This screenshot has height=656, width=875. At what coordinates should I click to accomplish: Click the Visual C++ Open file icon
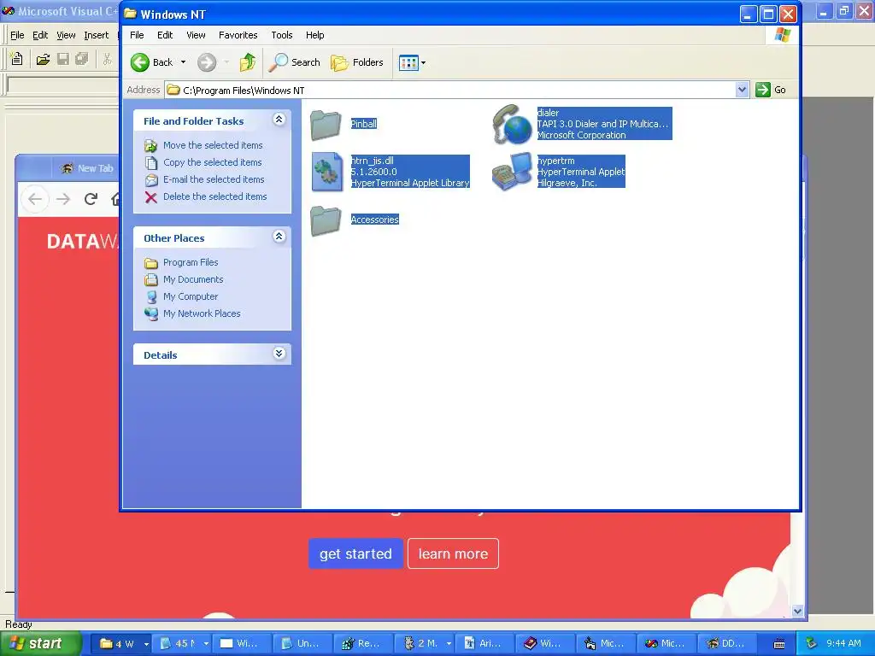43,59
